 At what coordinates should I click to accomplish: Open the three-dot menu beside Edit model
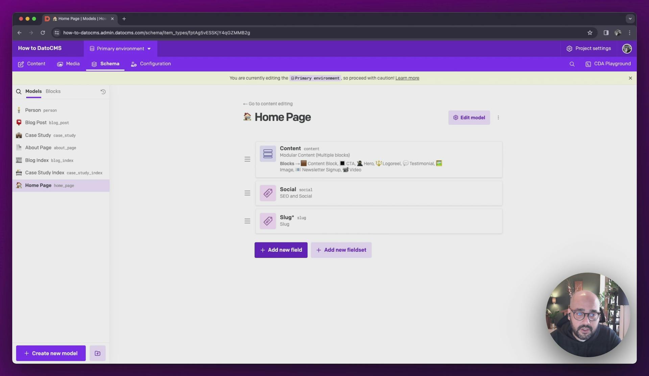[x=498, y=118]
